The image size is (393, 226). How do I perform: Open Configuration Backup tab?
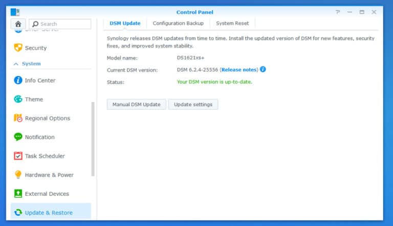click(178, 23)
